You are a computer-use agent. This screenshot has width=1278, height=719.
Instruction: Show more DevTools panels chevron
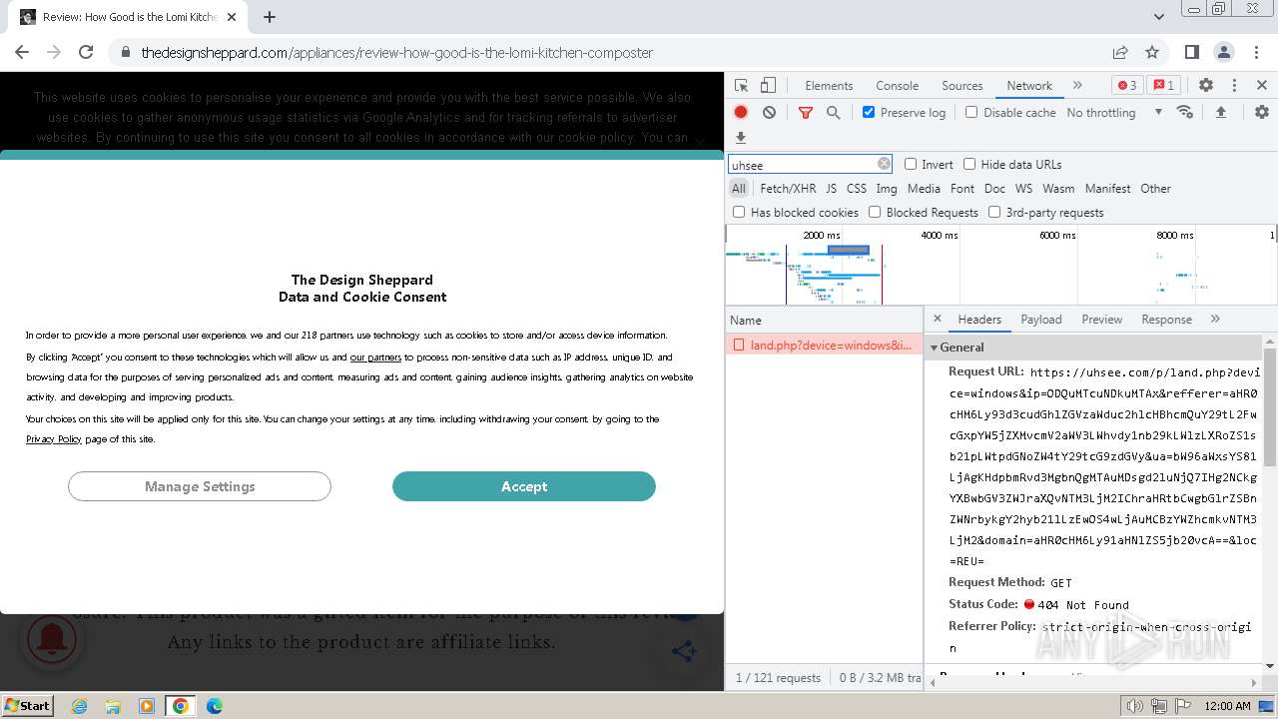tap(1077, 86)
